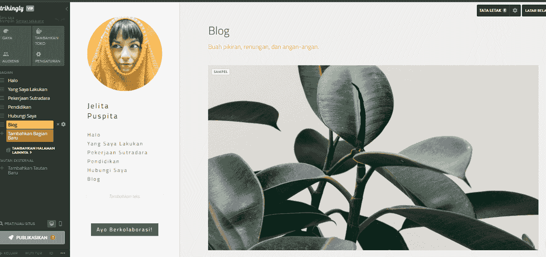Open the Audiens panel

[x=15, y=56]
